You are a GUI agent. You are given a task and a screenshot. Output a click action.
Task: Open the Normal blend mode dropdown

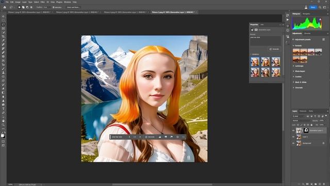click(x=301, y=120)
